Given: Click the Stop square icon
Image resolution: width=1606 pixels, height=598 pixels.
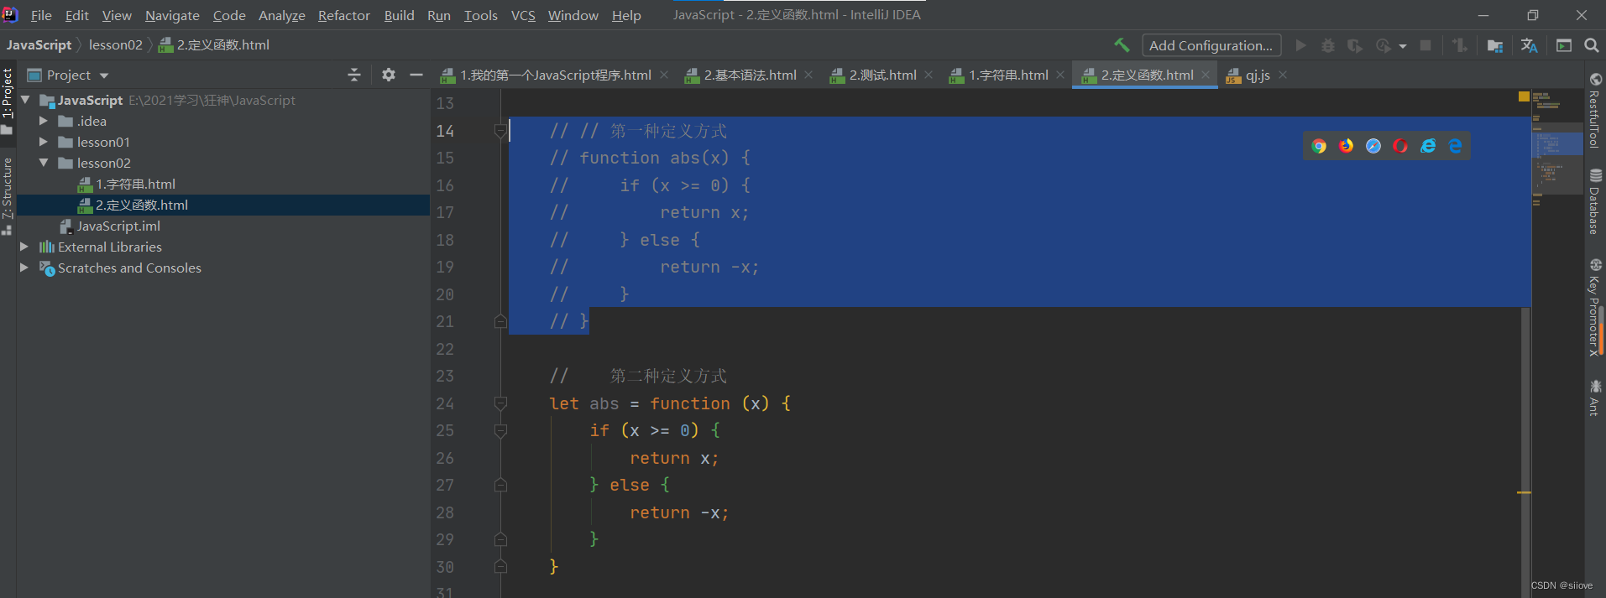Looking at the screenshot, I should tap(1426, 45).
